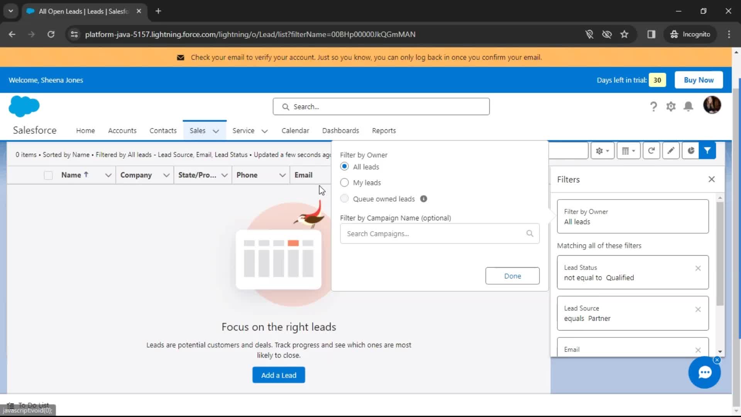Open the user profile avatar
This screenshot has height=417, width=741.
pos(712,105)
